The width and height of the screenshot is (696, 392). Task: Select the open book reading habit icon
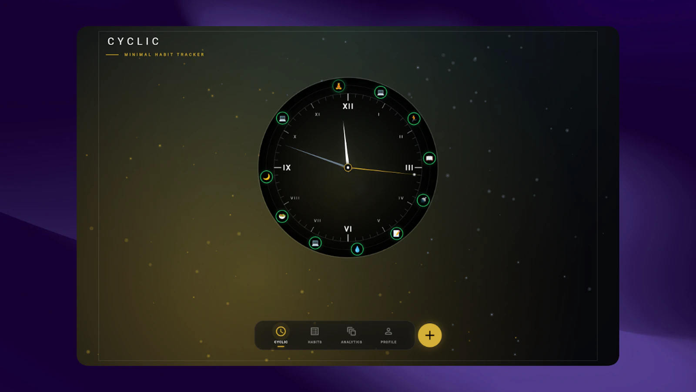point(429,158)
